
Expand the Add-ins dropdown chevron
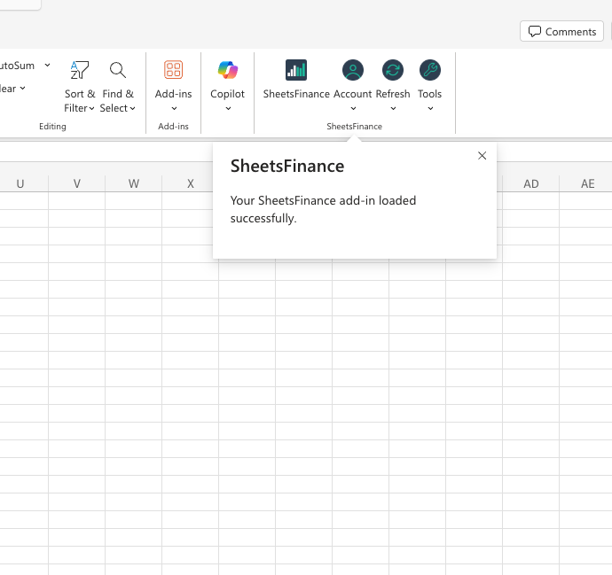pyautogui.click(x=174, y=108)
